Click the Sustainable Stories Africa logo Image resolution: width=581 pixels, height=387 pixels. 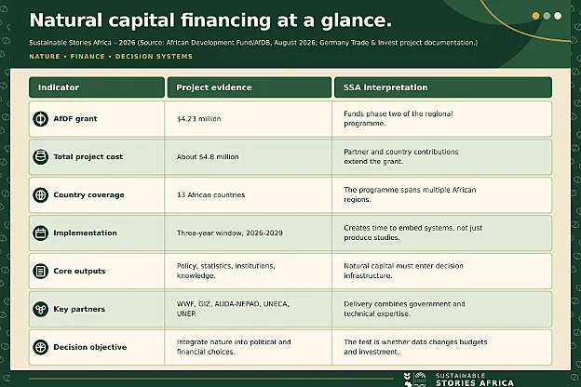459,380
